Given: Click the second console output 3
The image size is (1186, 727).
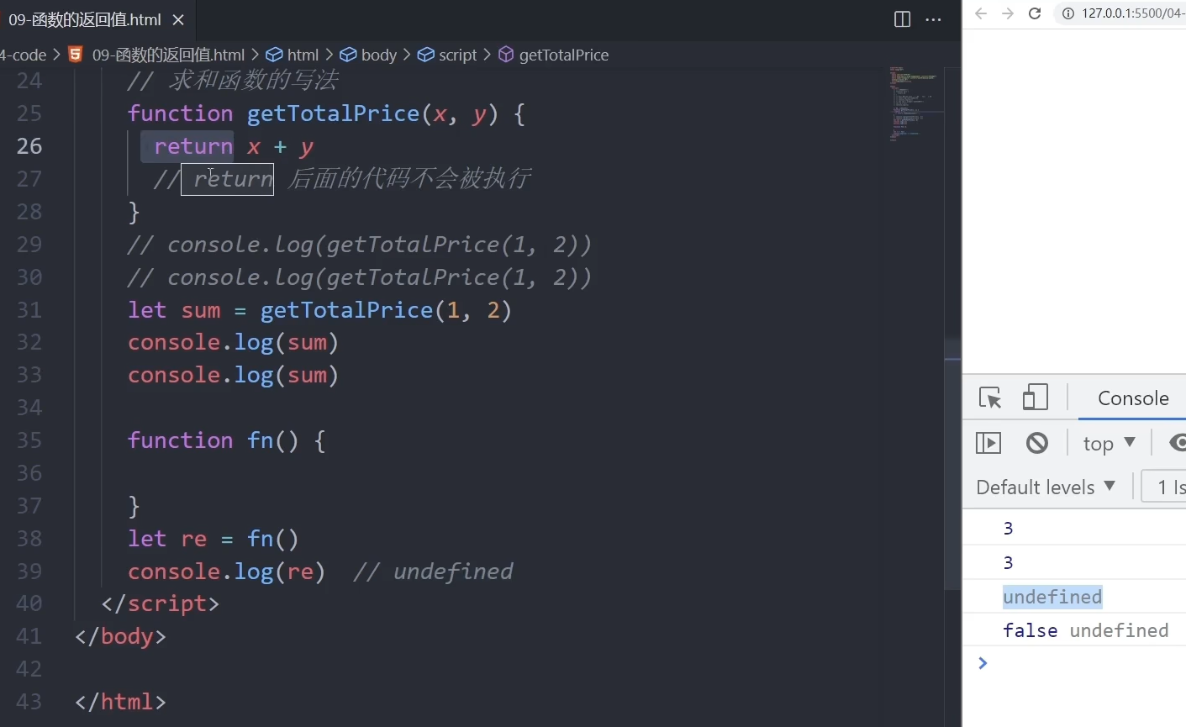Looking at the screenshot, I should [1008, 562].
